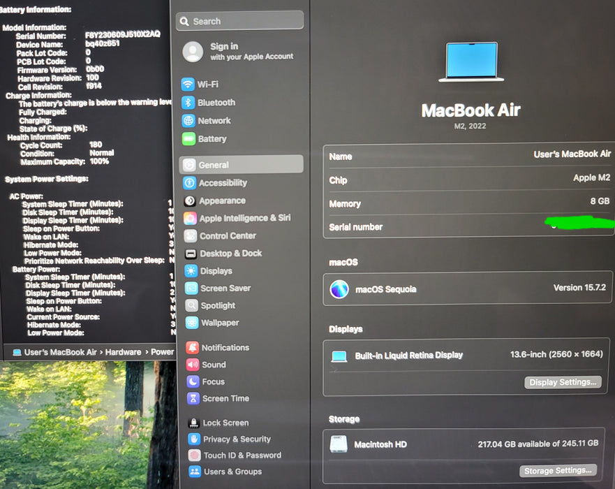
Task: Click User's MacBook Air in path bar
Action: click(61, 352)
